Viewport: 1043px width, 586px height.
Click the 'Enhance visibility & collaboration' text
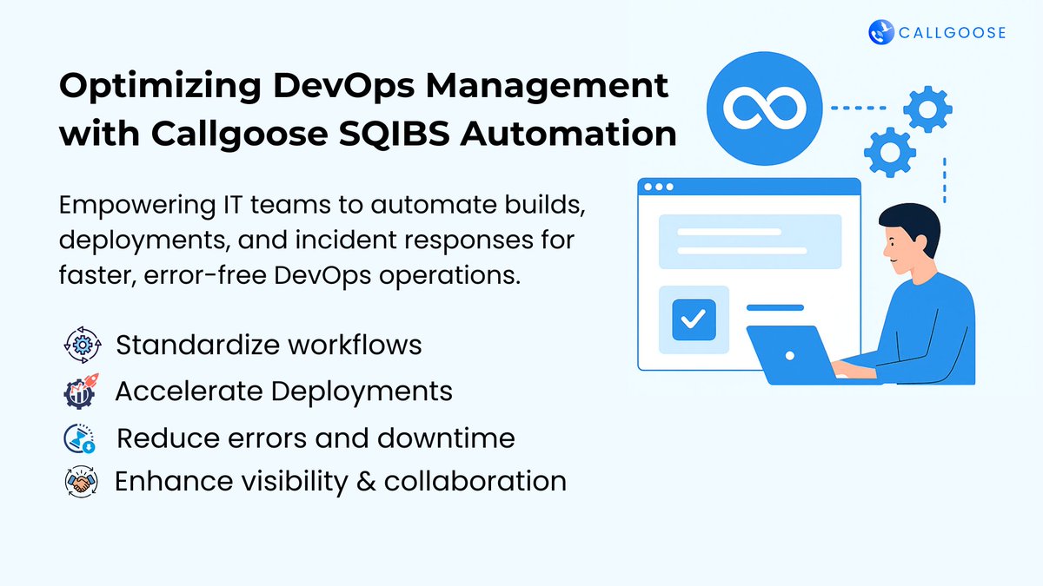(341, 481)
